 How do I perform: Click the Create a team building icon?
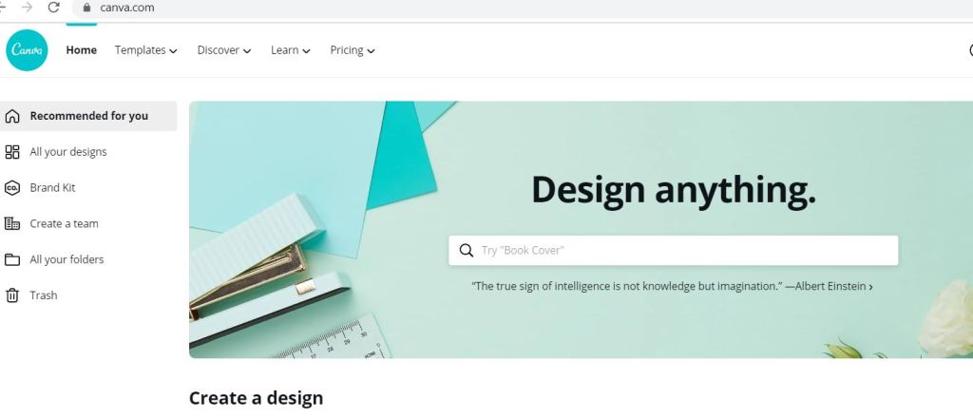tap(11, 223)
